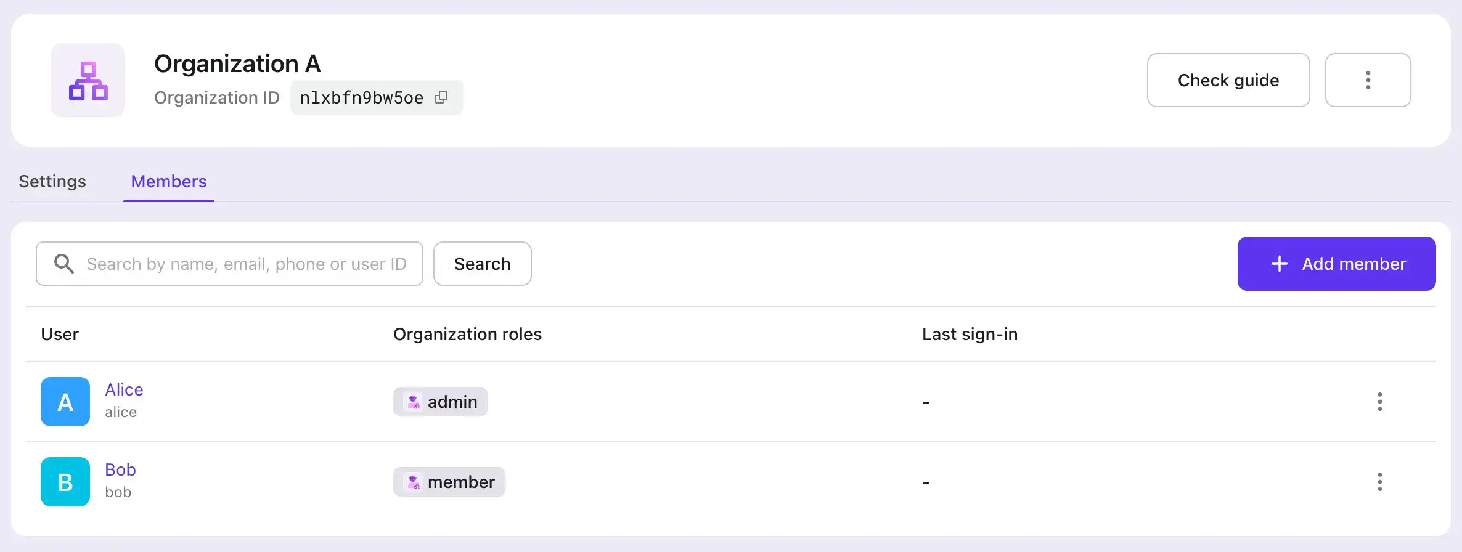Click Bob's avatar with letter B
This screenshot has height=552, width=1462.
pyautogui.click(x=65, y=482)
